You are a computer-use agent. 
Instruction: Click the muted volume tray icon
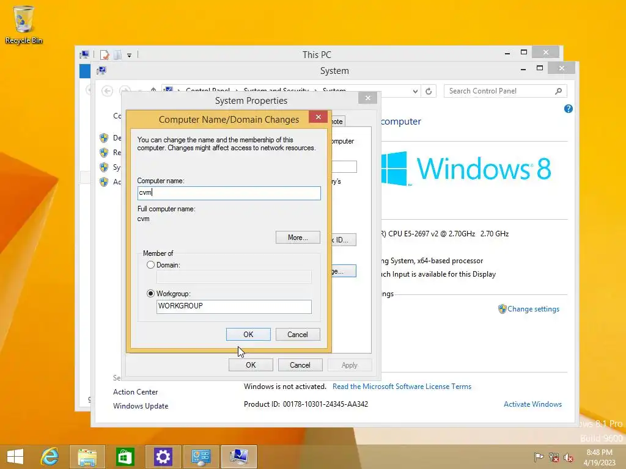(x=569, y=457)
